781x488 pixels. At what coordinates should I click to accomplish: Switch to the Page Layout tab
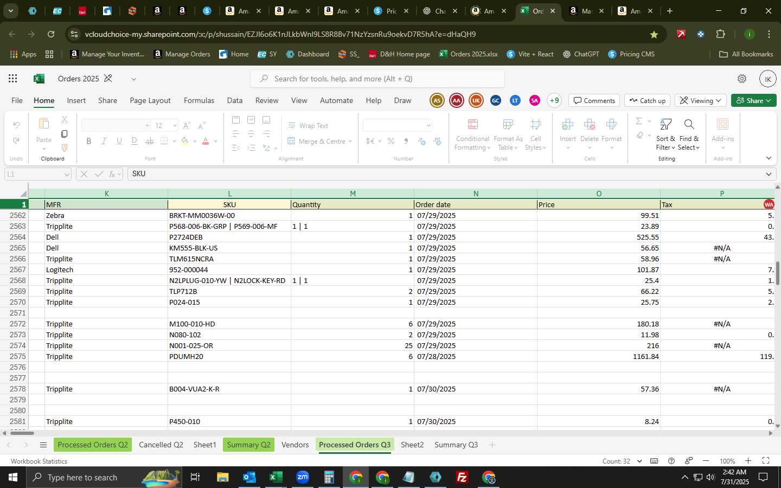[x=150, y=100]
